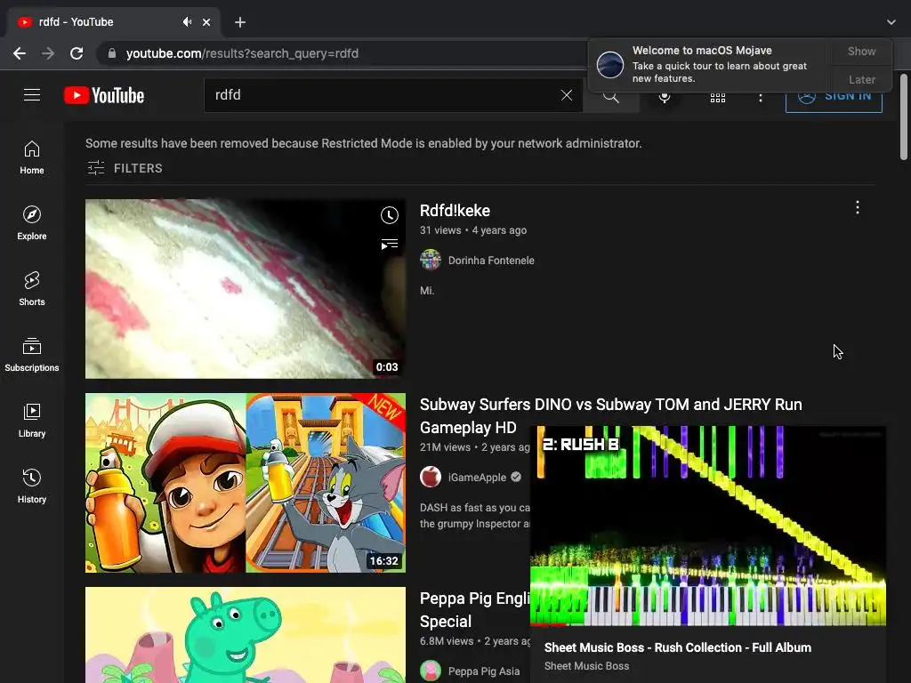
Task: Click Later on the macOS Mojave notification
Action: coord(861,79)
